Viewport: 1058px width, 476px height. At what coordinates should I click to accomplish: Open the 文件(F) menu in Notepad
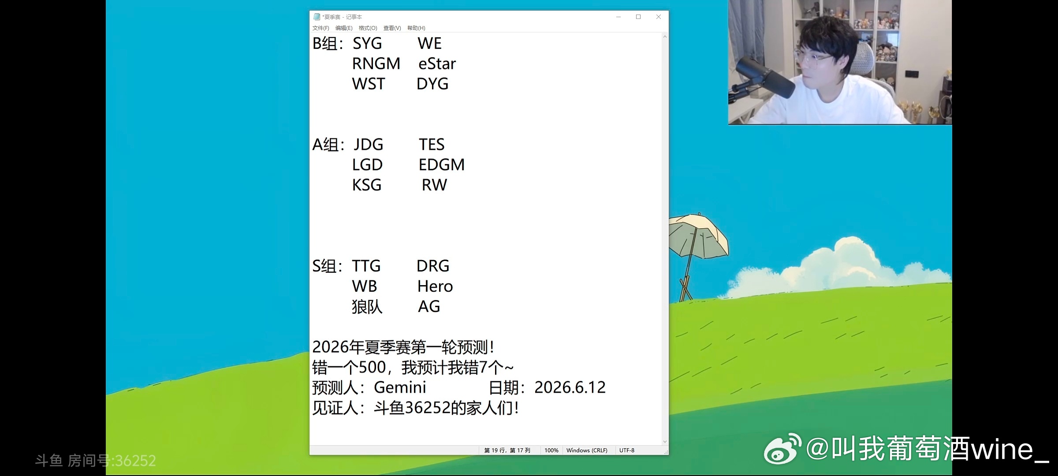point(320,28)
